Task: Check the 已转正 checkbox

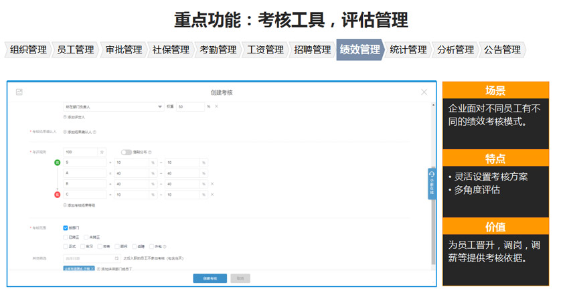Action: point(66,237)
